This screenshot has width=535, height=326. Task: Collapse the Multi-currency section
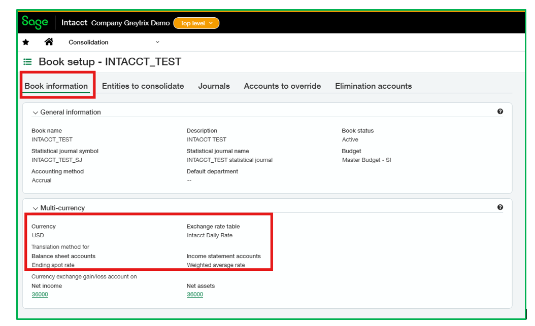(35, 208)
